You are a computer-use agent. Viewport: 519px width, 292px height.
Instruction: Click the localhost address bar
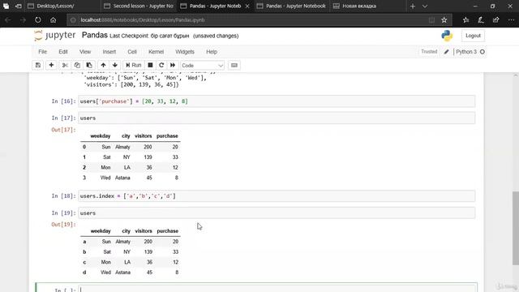click(248, 19)
